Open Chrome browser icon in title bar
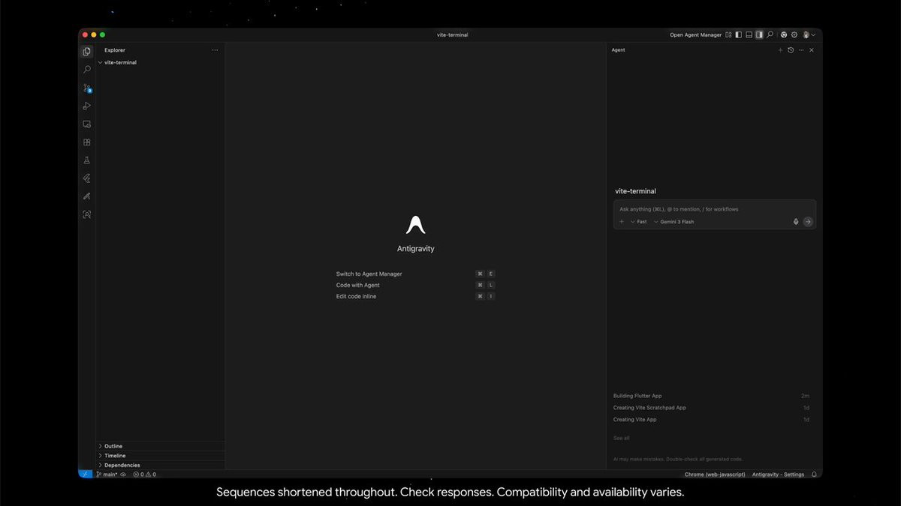This screenshot has height=506, width=901. pos(783,34)
